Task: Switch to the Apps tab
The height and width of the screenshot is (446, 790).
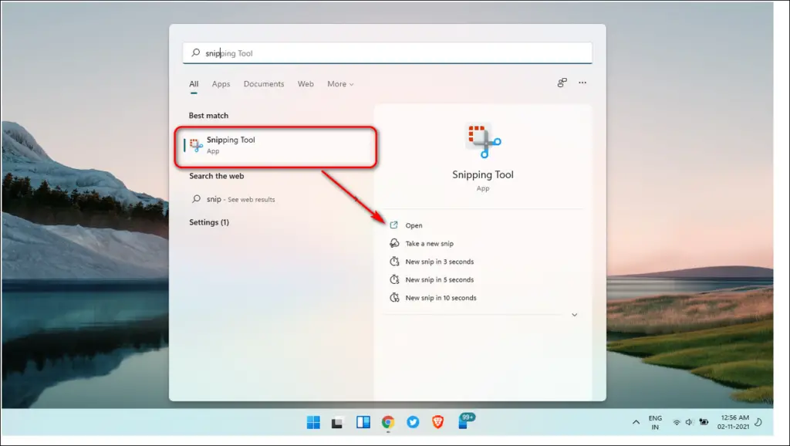Action: [x=221, y=83]
